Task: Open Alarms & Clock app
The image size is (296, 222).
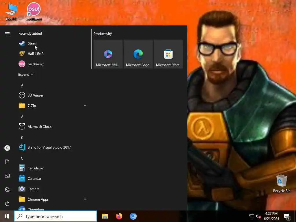Action: point(53,127)
